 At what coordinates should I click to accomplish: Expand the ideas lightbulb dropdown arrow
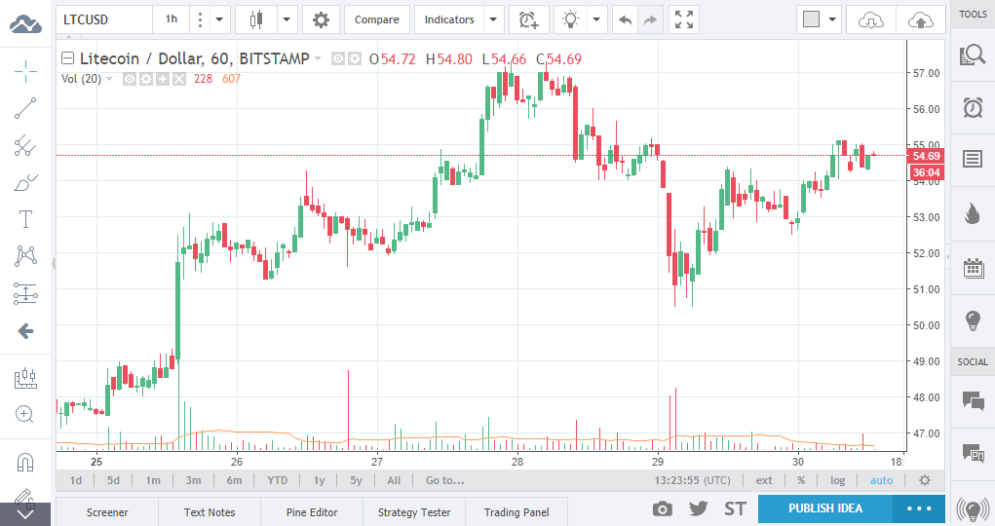click(596, 19)
